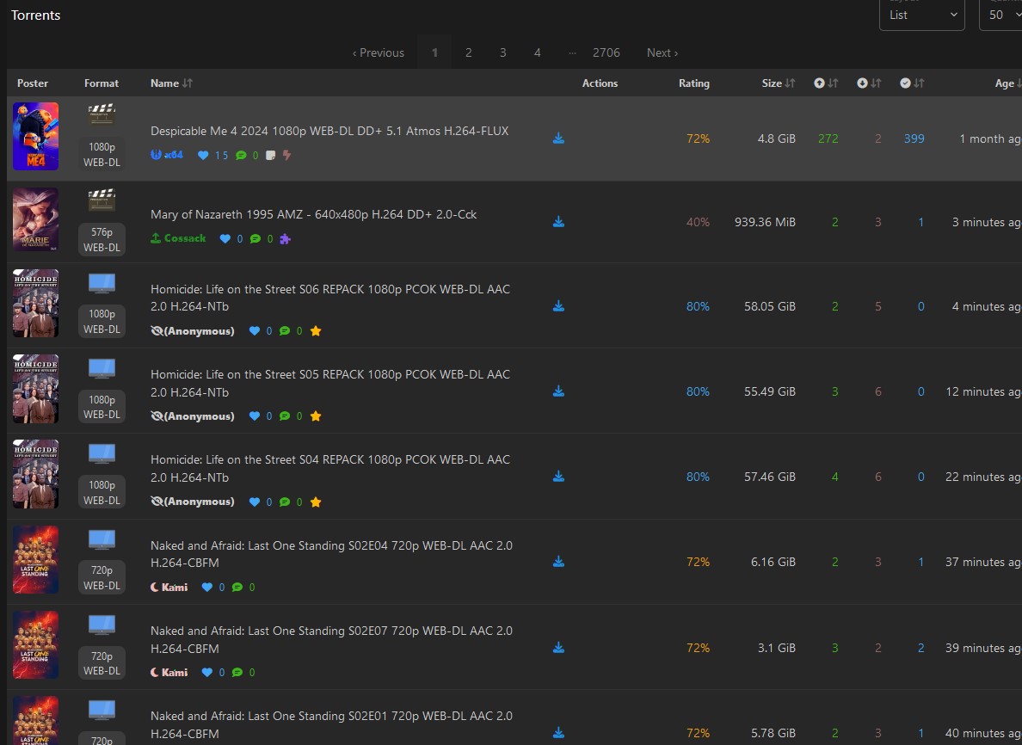Download the Despicable Me 4 torrent
The width and height of the screenshot is (1022, 745).
[558, 139]
